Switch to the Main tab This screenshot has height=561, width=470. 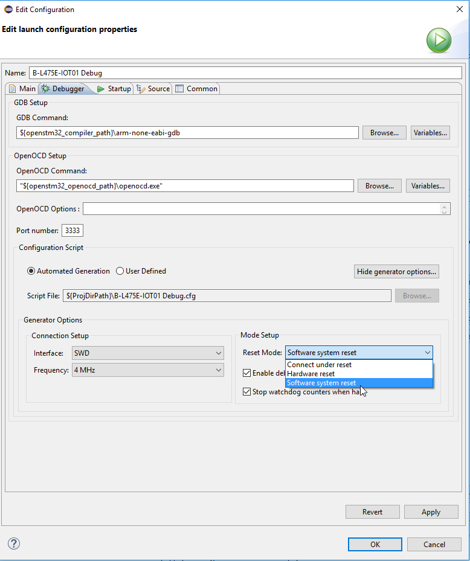pyautogui.click(x=22, y=89)
